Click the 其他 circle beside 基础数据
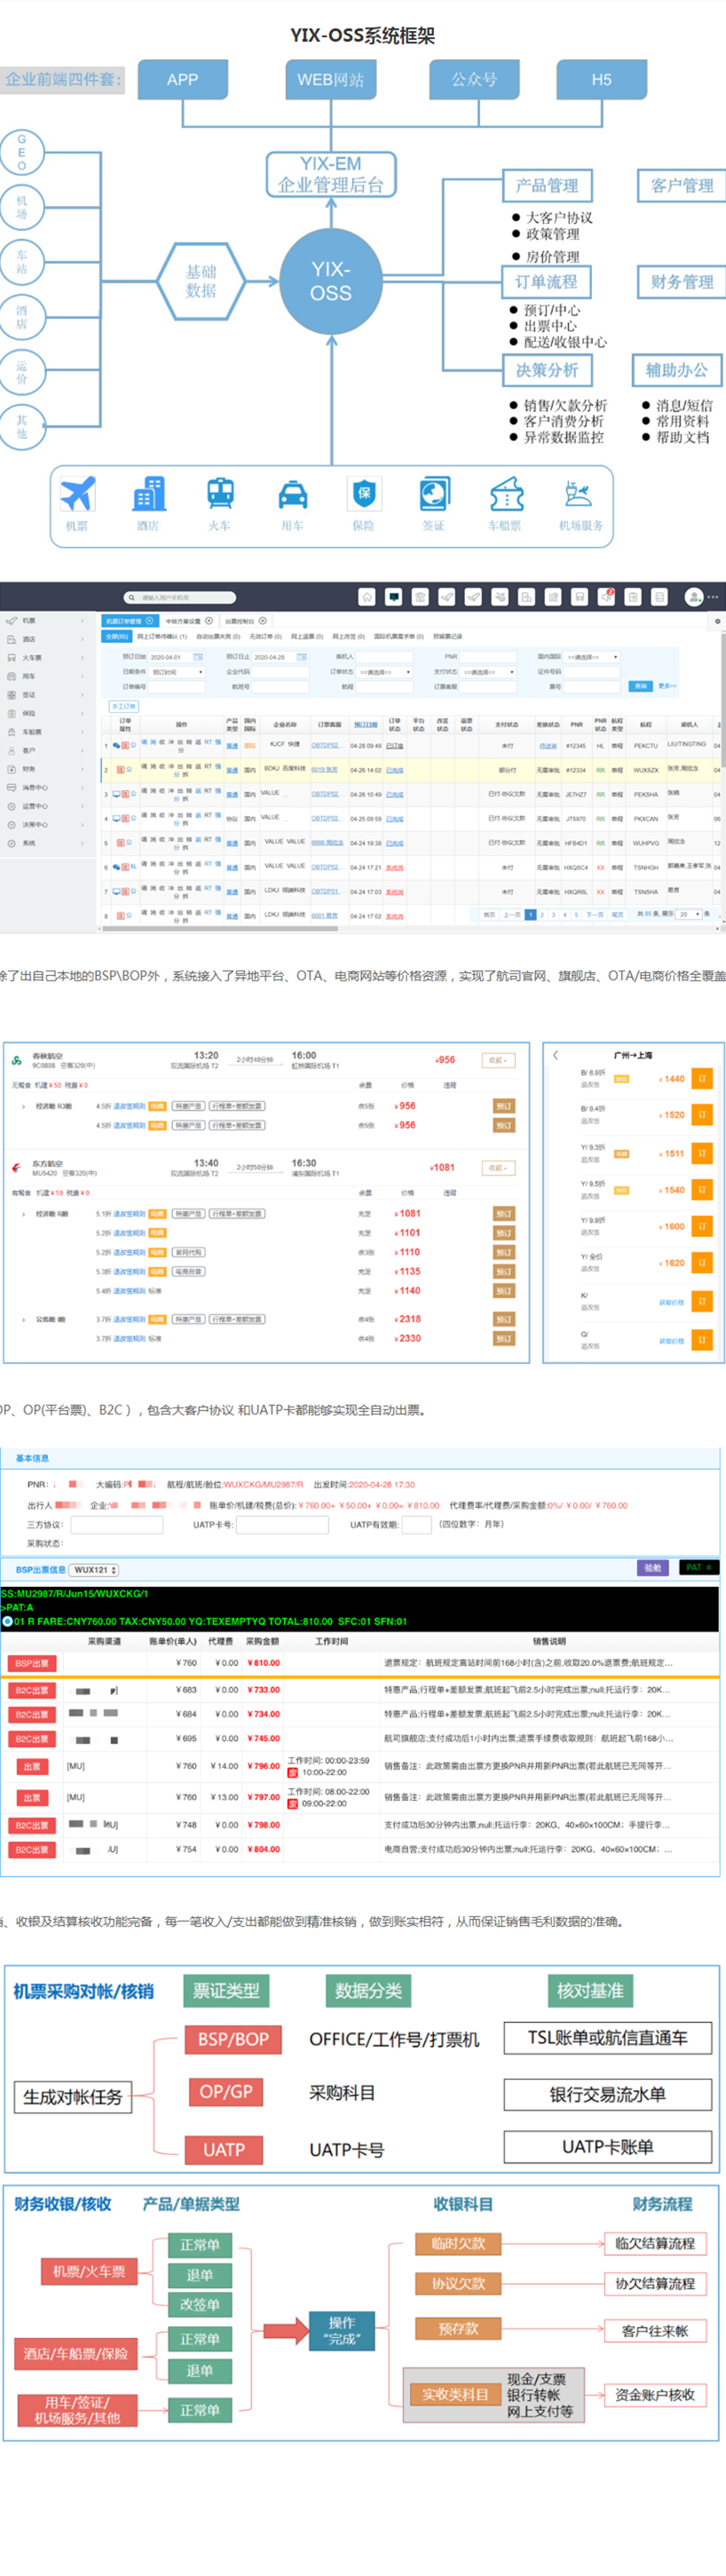This screenshot has width=726, height=2576. point(21,427)
